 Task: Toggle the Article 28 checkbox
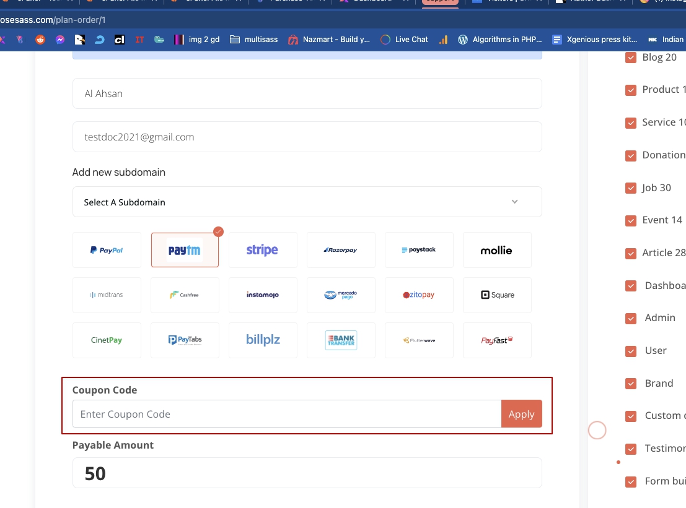tap(631, 253)
